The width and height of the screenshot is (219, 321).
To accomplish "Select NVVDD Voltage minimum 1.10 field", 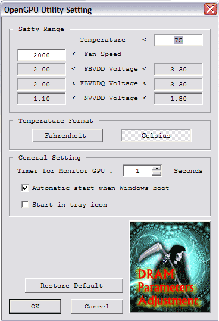I will tap(42, 98).
